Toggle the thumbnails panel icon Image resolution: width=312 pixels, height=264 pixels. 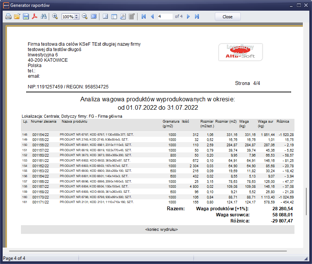click(x=114, y=17)
